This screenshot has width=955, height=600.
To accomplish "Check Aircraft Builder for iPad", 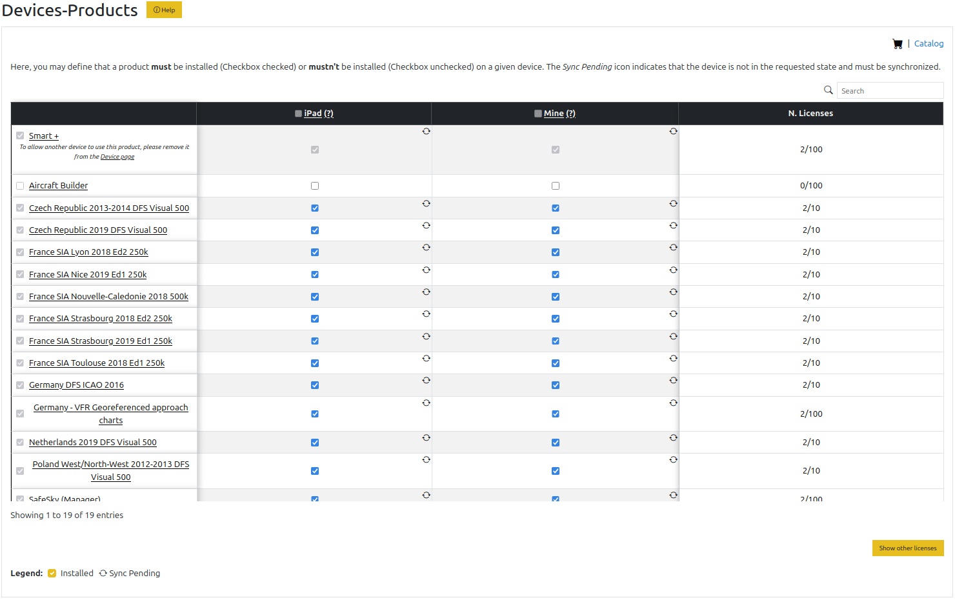I will tap(315, 186).
